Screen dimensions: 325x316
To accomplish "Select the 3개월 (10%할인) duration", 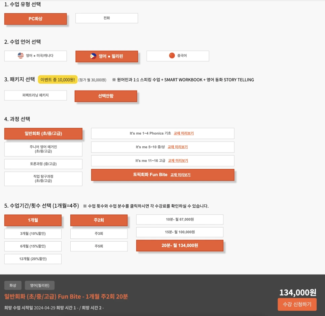I will (x=33, y=233).
